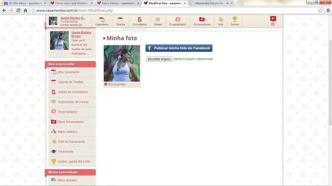Click the sidebar profile photo thumbnail
This screenshot has width=332, height=186.
[59, 41]
